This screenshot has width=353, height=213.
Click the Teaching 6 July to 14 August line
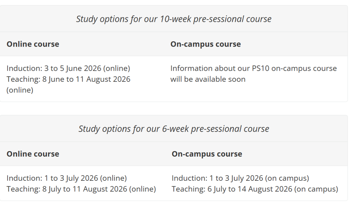[255, 189]
